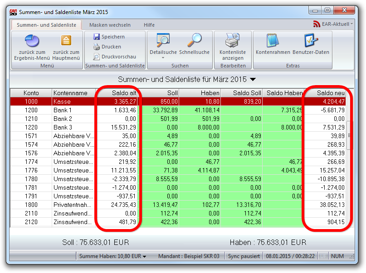366x273 pixels.
Task: Sort by Saldo alt column header
Action: [x=118, y=93]
